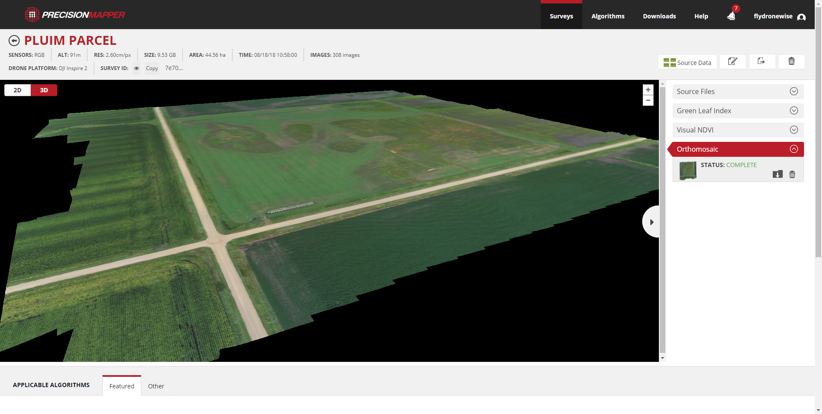Zoom out of the map with the minus button
Viewport: 822px width, 414px height.
click(x=648, y=100)
